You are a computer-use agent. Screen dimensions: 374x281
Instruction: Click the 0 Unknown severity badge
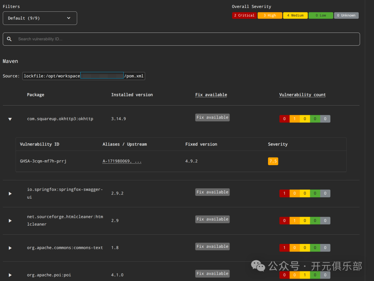click(x=346, y=16)
